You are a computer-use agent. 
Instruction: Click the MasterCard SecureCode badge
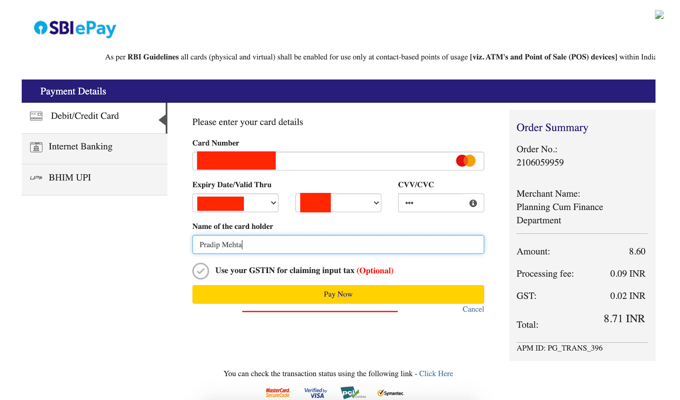coord(278,393)
